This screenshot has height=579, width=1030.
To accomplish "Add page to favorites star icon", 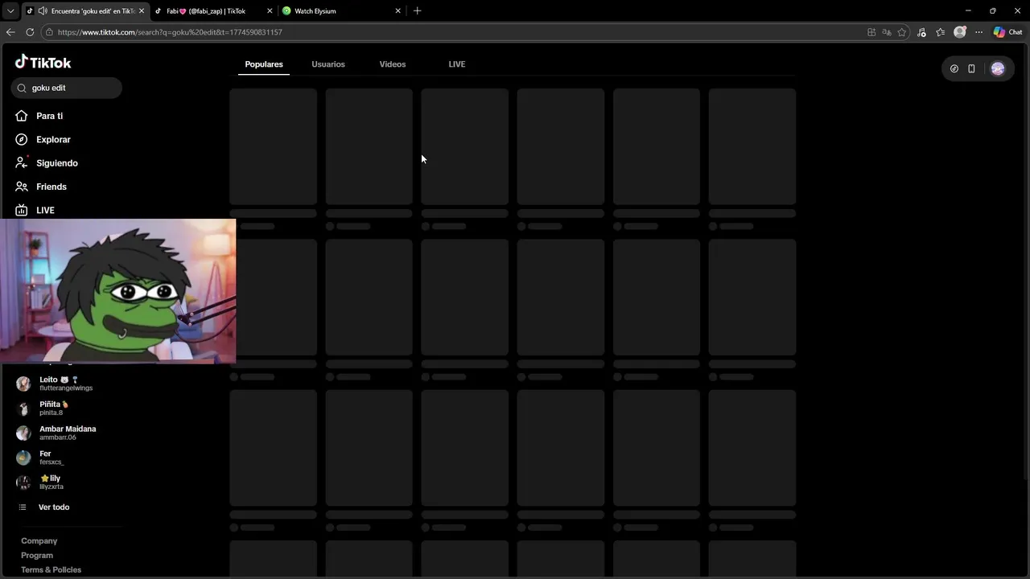I will (902, 32).
